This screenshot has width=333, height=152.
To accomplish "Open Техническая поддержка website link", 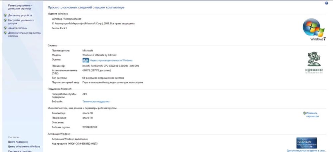I will [96, 101].
